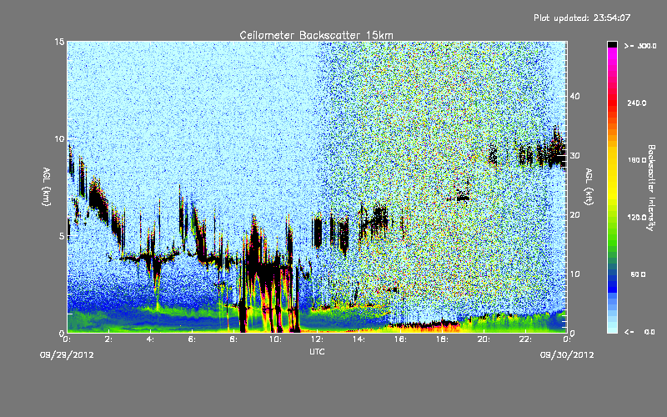Click the 4: hour tick label
The height and width of the screenshot is (417, 667).
[150, 339]
